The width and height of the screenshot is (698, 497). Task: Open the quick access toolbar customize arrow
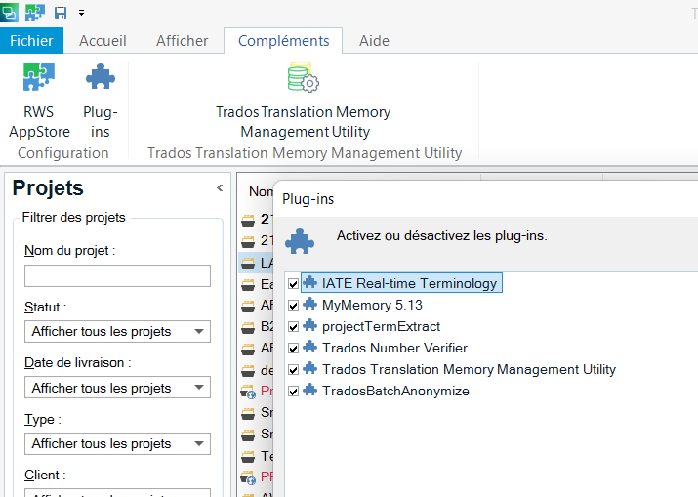pos(81,13)
